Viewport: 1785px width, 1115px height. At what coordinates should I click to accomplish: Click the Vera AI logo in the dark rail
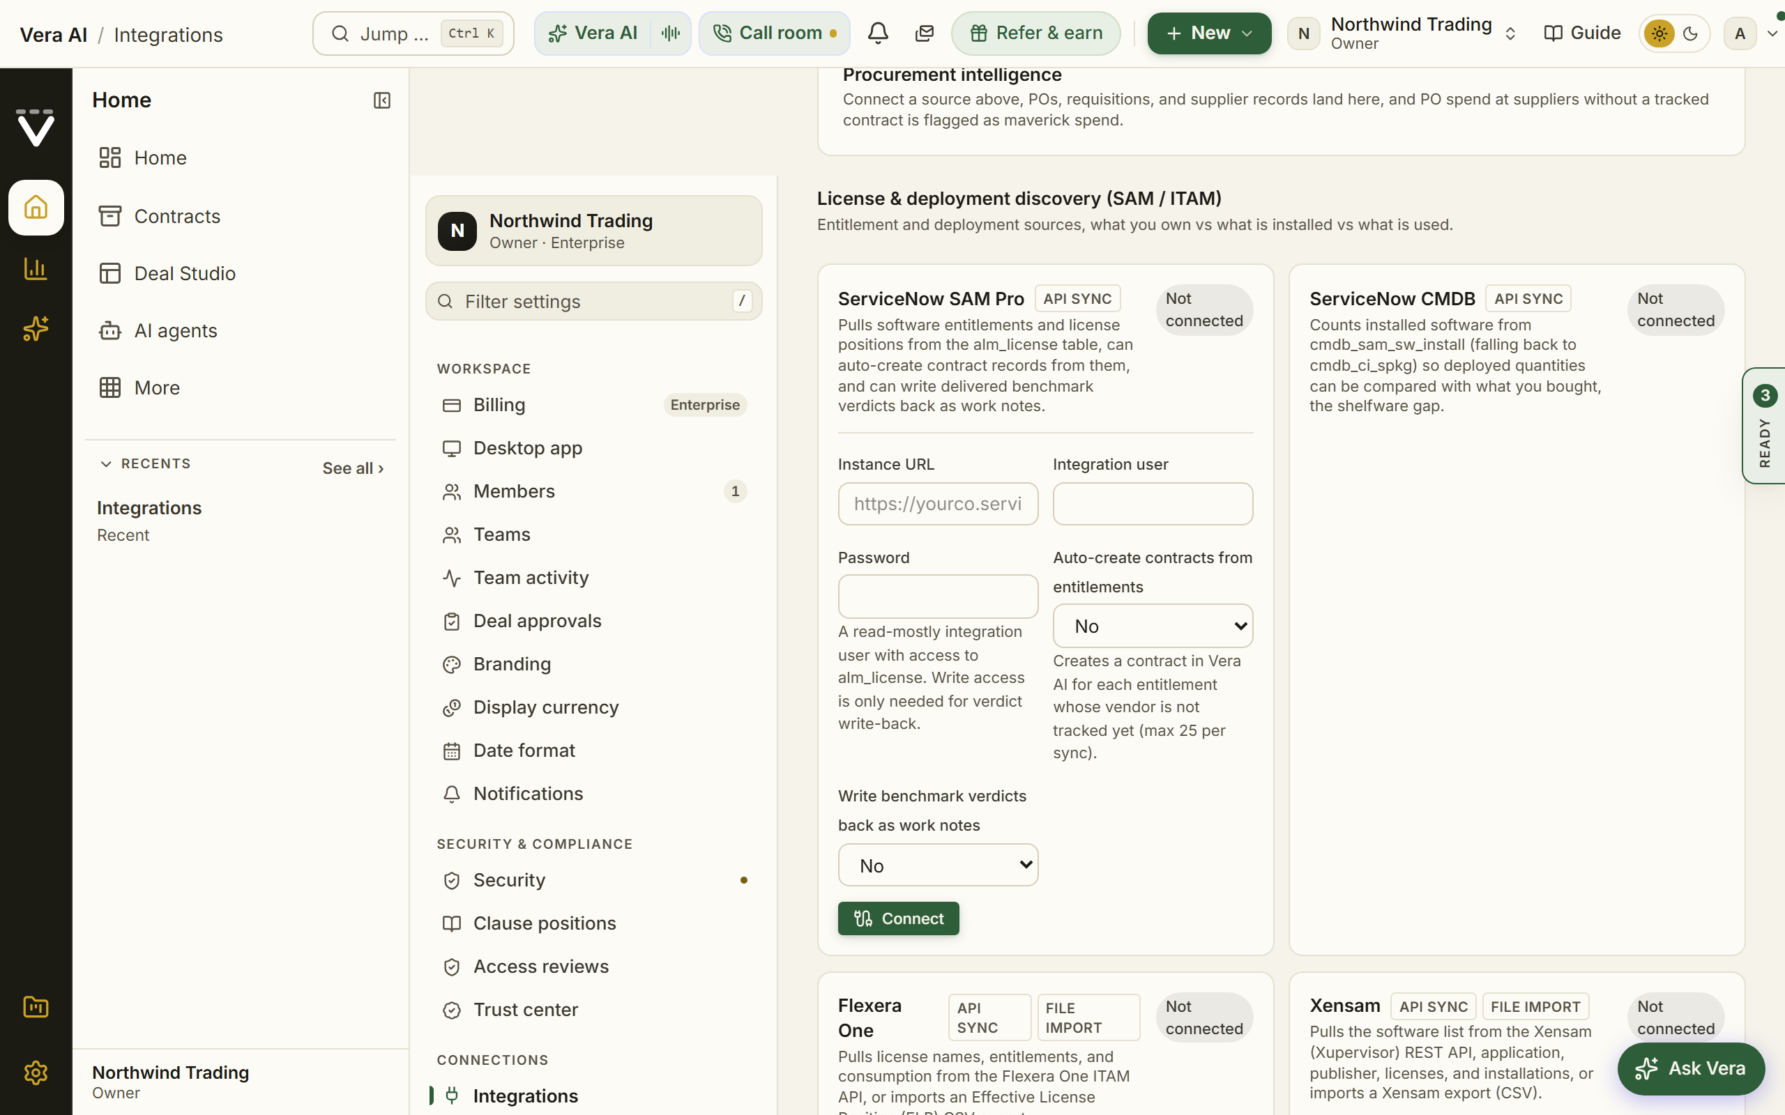(36, 128)
